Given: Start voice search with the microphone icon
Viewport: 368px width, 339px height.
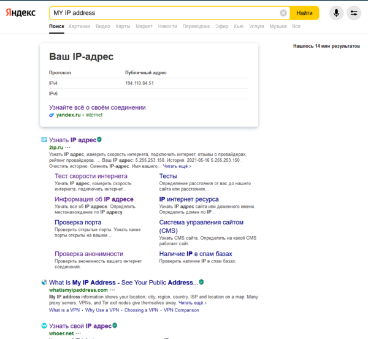Looking at the screenshot, I should click(336, 13).
